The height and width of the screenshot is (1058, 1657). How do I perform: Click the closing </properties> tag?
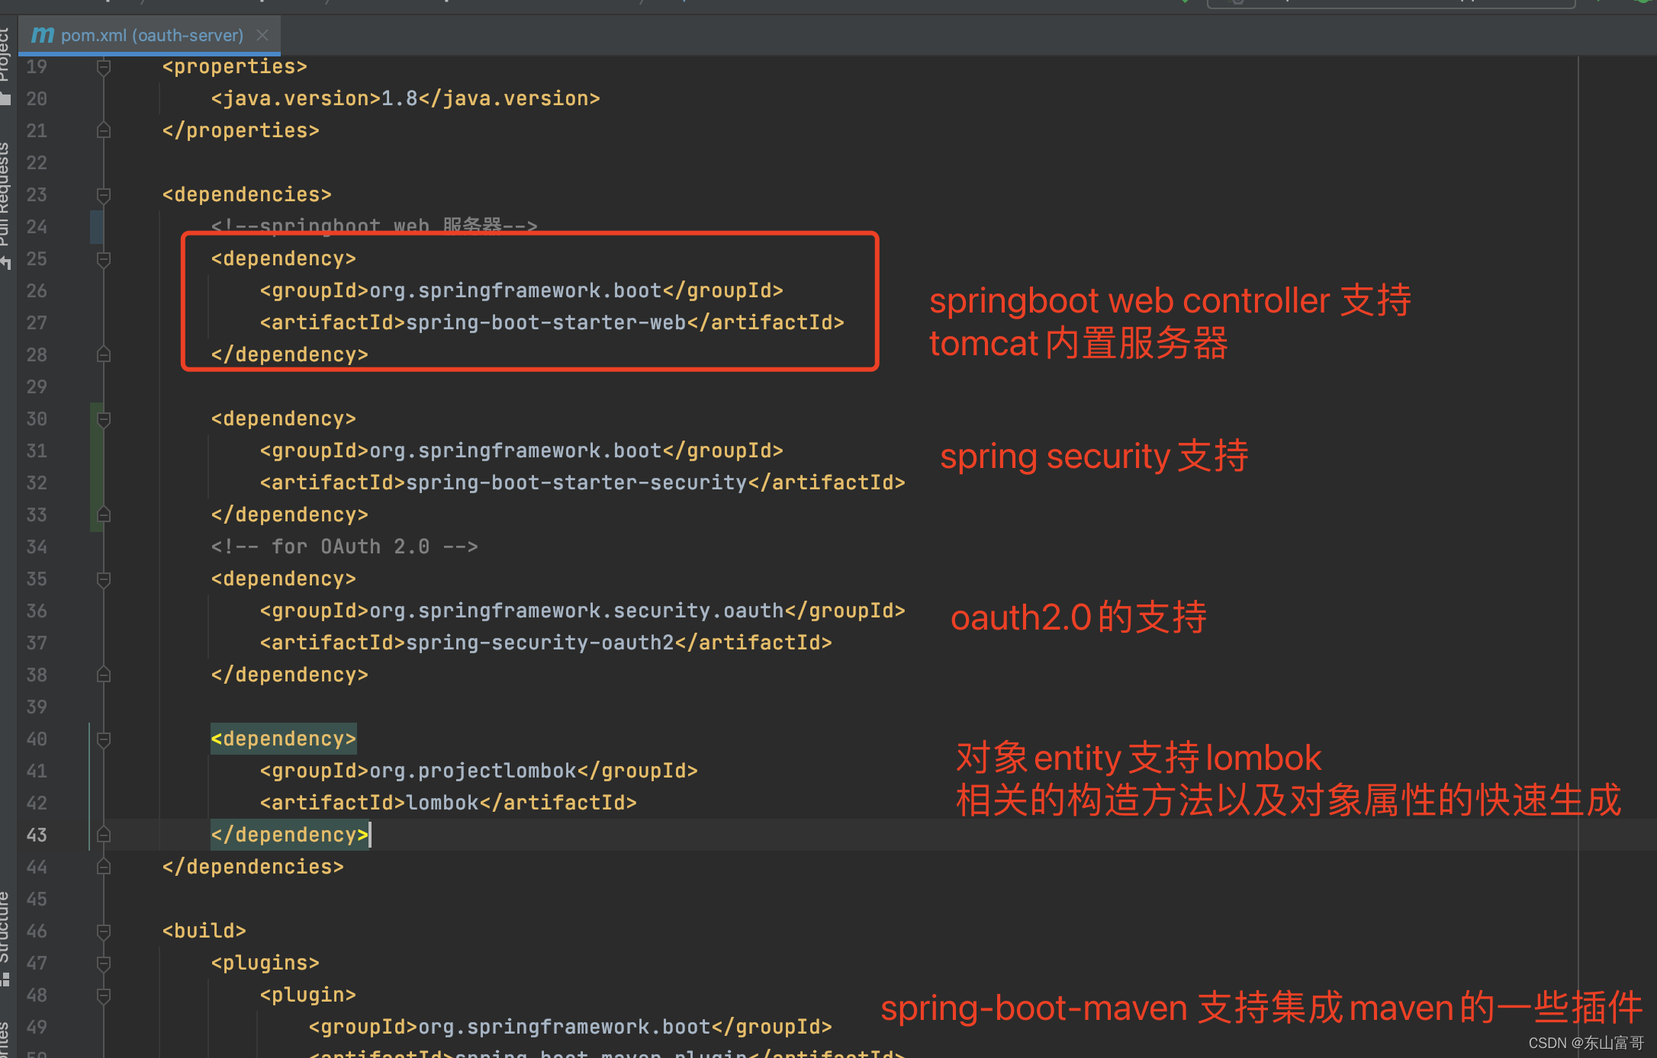241,131
